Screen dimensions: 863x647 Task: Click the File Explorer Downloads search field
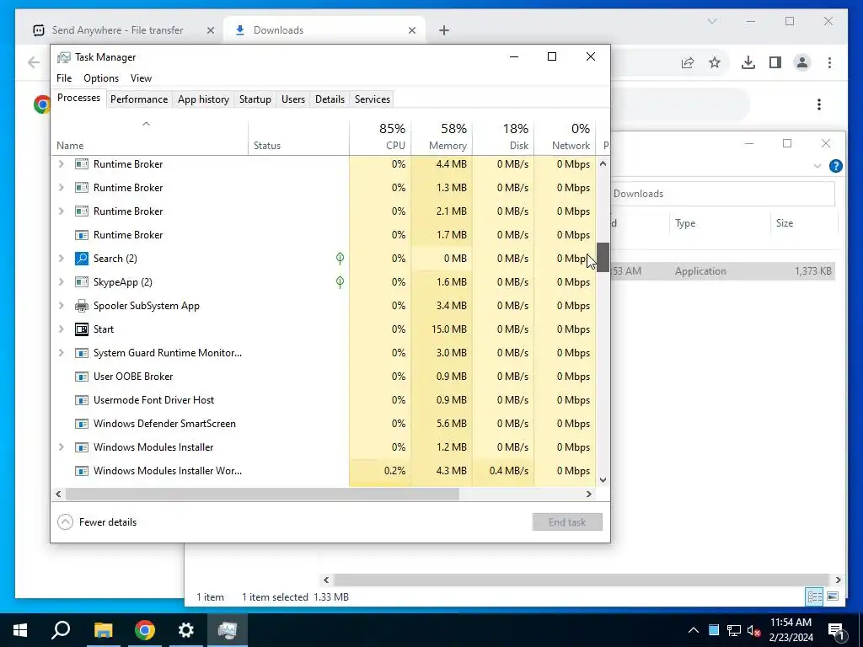coord(722,194)
